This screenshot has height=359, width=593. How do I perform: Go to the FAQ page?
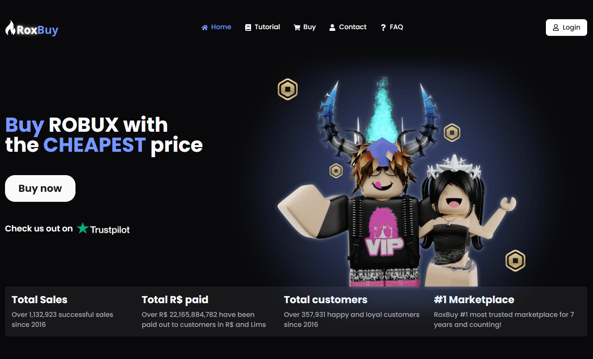392,27
